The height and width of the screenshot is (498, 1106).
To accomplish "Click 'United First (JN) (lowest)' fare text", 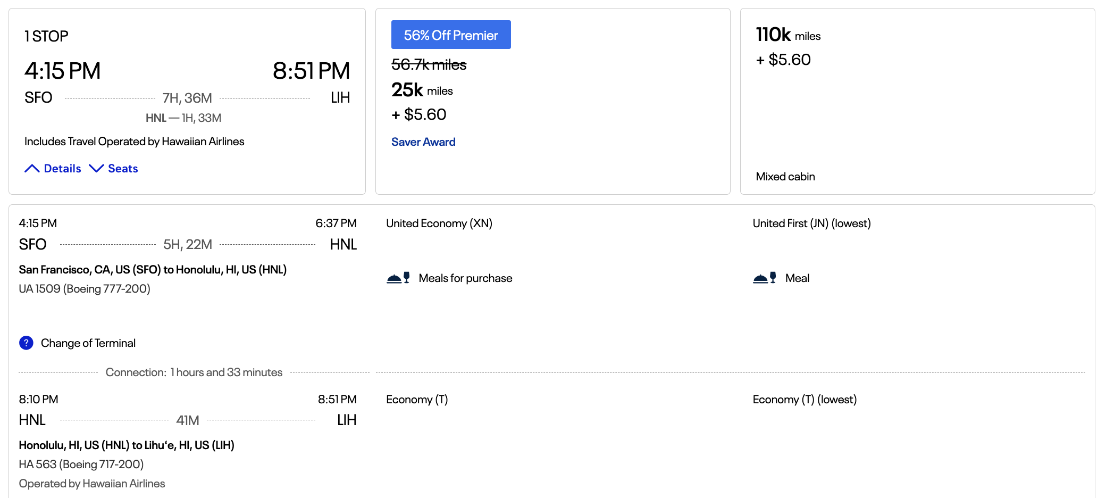I will (812, 223).
